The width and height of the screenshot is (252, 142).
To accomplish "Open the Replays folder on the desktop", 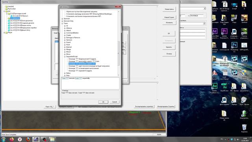I will pos(234,101).
